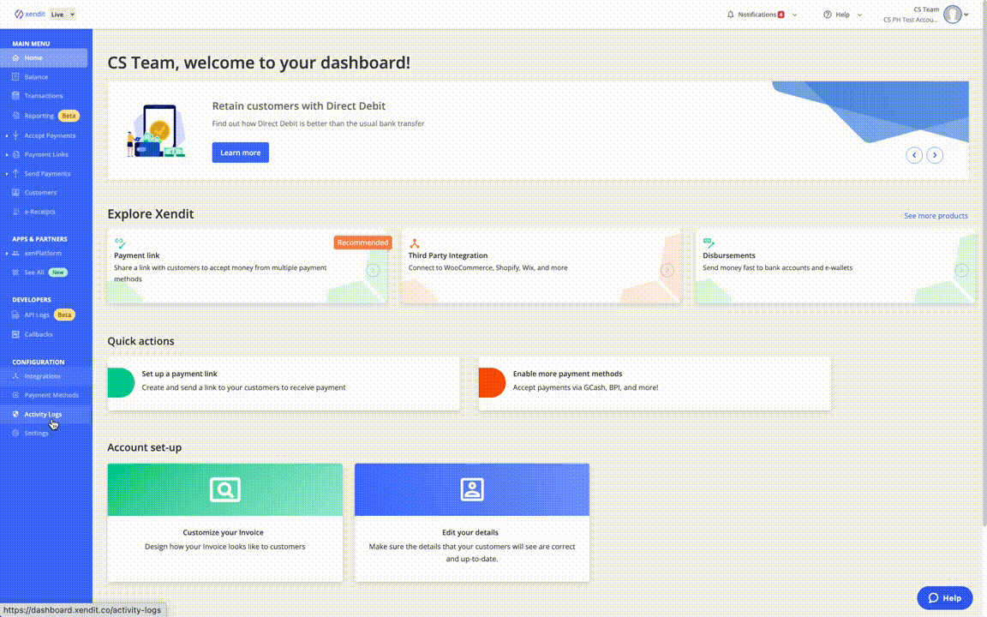Viewport: 987px width, 617px height.
Task: Select Set up a payment link quick action
Action: [284, 383]
